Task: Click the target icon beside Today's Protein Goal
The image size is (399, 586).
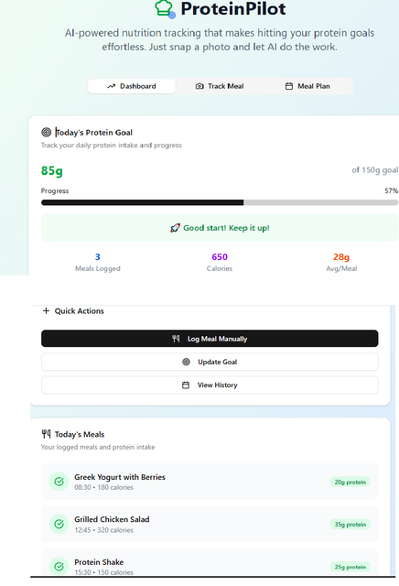Action: pyautogui.click(x=47, y=132)
